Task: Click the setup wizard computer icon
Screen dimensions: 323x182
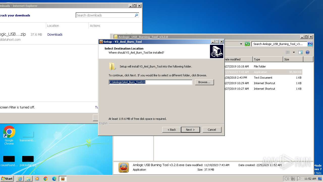Action: (217, 52)
